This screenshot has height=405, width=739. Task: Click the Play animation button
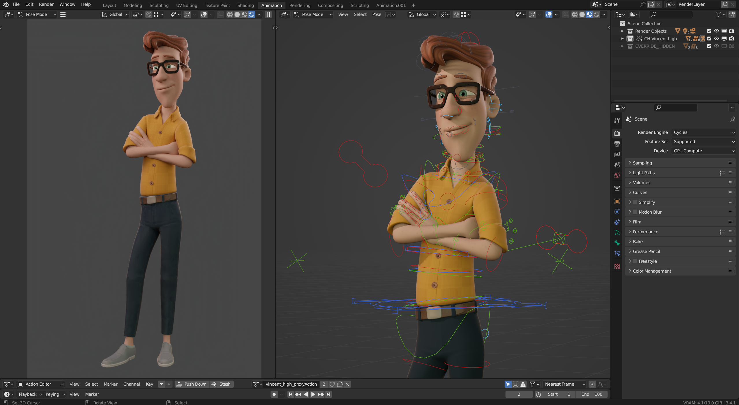coord(313,394)
